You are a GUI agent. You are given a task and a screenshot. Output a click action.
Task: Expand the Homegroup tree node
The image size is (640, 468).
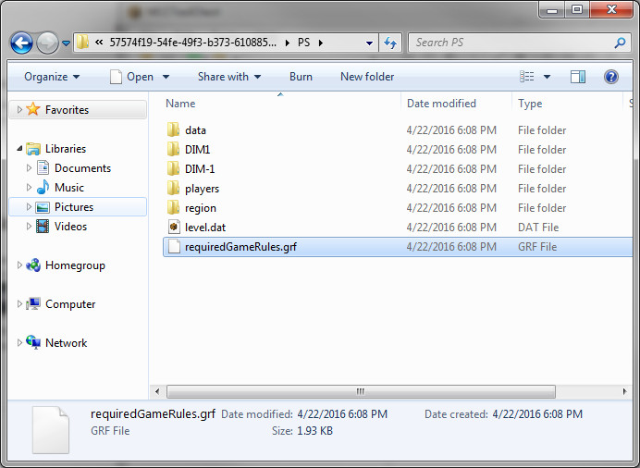click(x=19, y=265)
